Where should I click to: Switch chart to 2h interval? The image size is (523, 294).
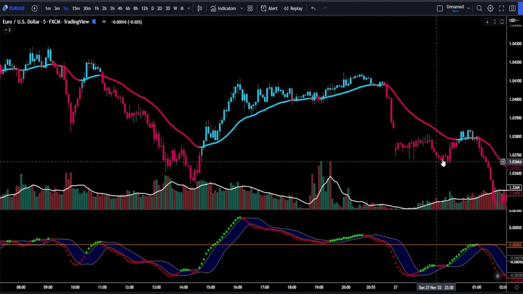pyautogui.click(x=104, y=8)
